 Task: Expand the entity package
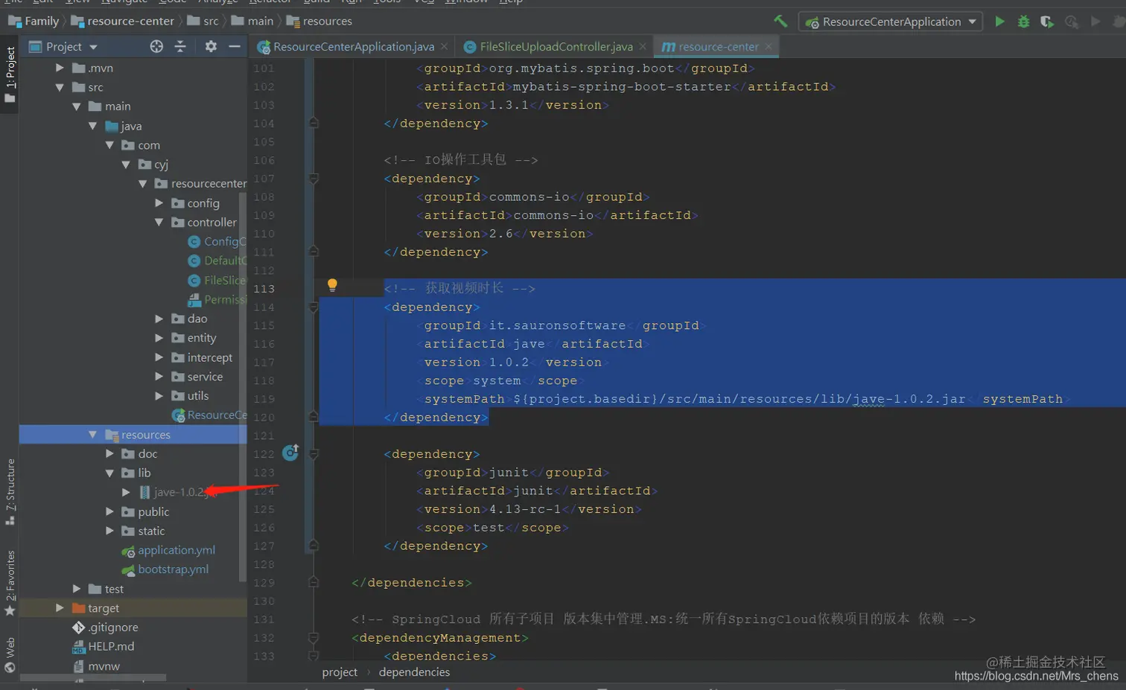click(159, 338)
